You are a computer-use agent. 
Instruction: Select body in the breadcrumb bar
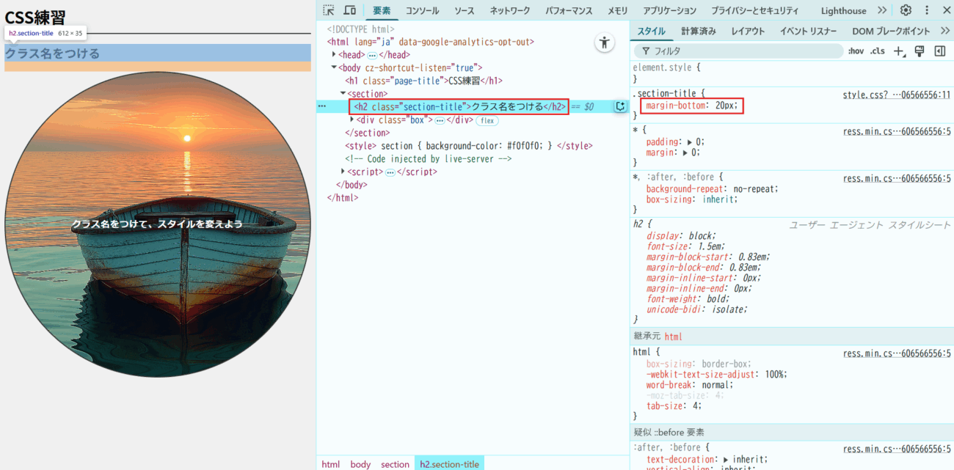click(x=360, y=464)
